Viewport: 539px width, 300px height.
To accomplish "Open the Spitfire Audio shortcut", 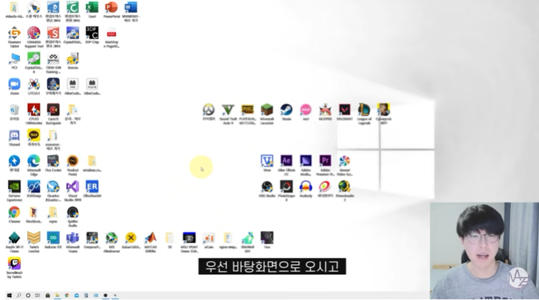I will pyautogui.click(x=72, y=216).
